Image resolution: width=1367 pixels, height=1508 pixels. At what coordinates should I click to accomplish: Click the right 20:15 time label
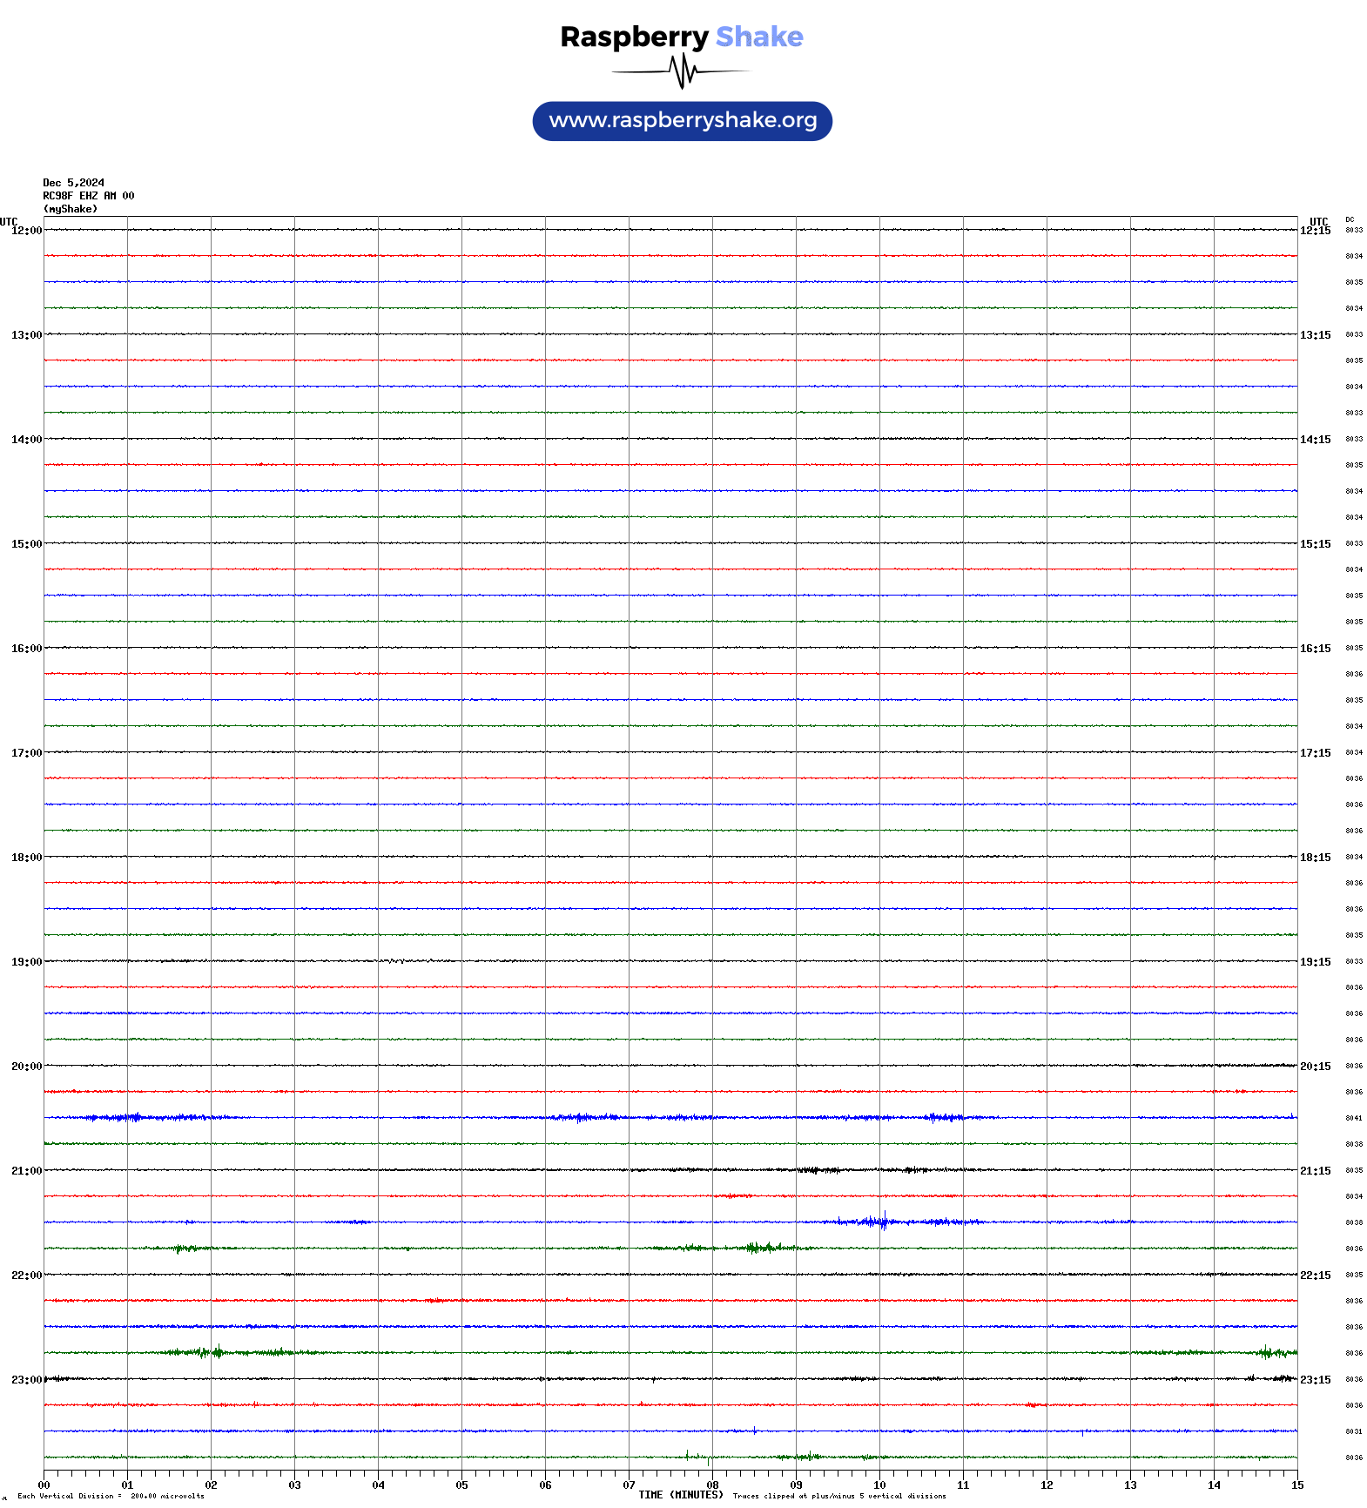point(1316,1067)
